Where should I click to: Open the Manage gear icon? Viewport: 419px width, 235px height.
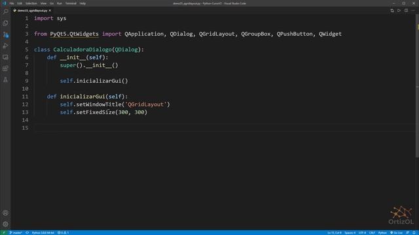(x=5, y=224)
